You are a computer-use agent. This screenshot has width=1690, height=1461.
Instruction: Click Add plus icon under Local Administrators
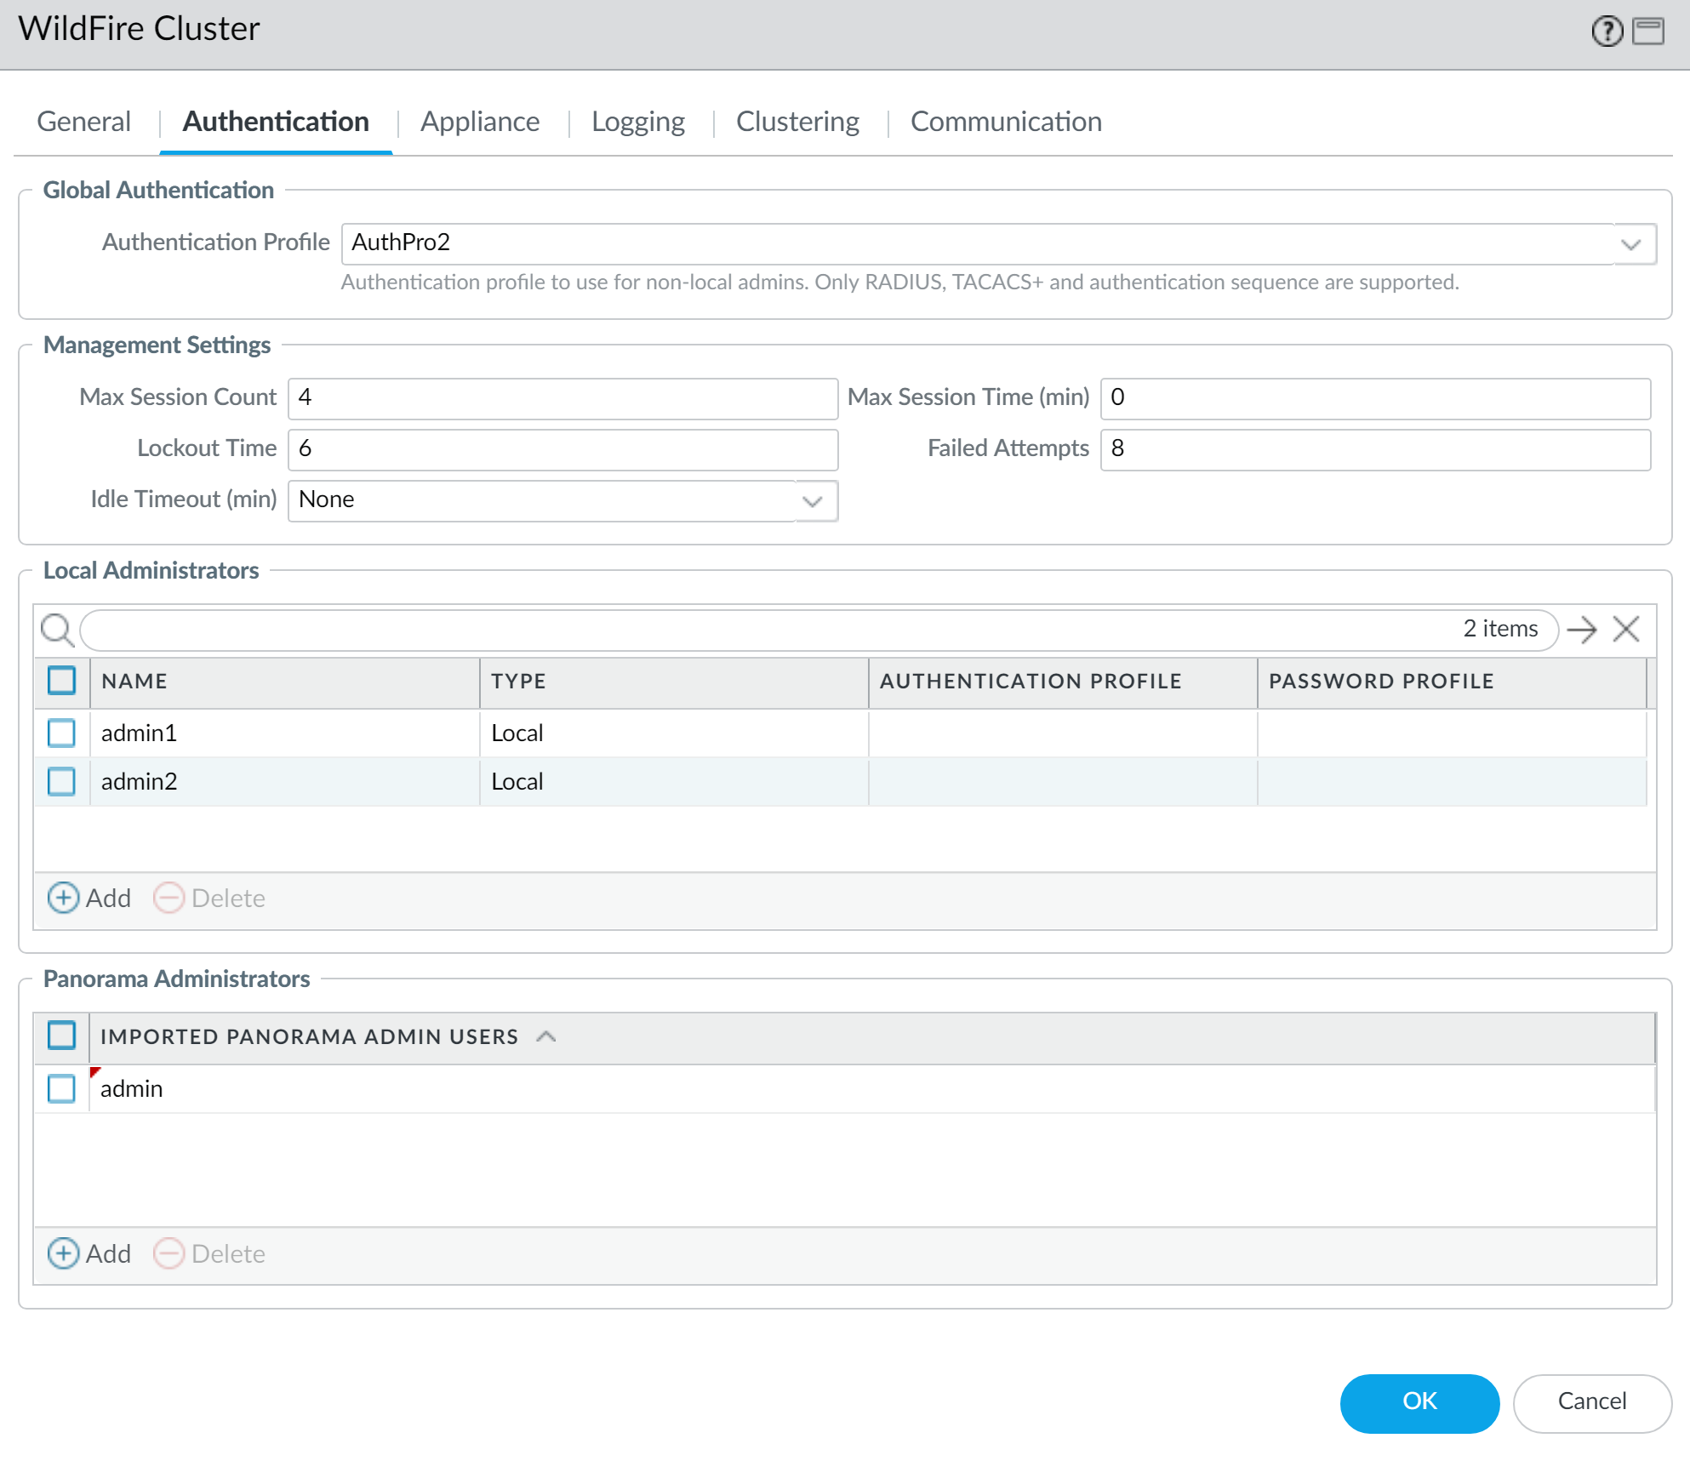pos(63,899)
